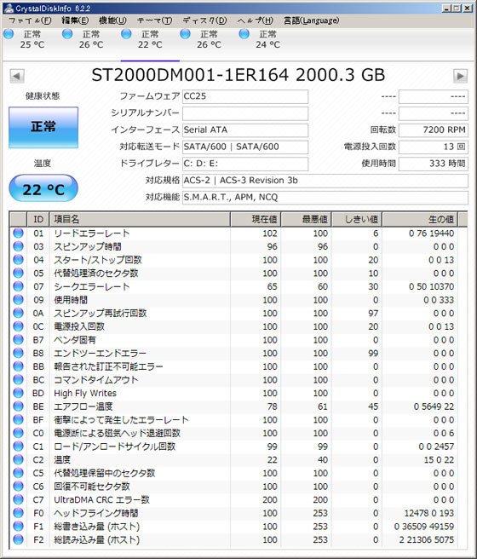The height and width of the screenshot is (559, 477).
Task: Click the 最悪値 column header
Action: click(x=306, y=219)
